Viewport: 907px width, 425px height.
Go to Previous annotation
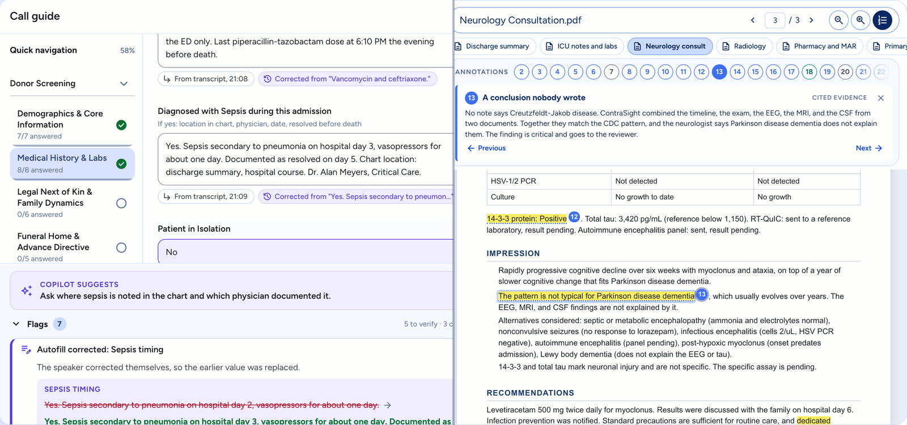point(486,148)
